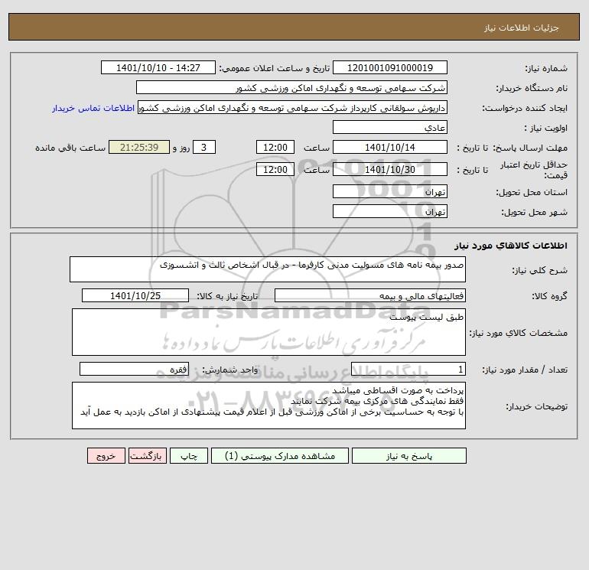Click the جزئیات اطلاعات نیاز header title
This screenshot has width=589, height=570.
(522, 28)
